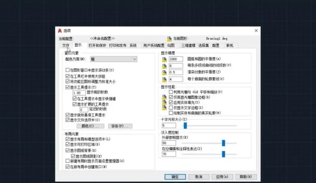Open the 三维建模 tab
The image size is (316, 183).
[188, 45]
